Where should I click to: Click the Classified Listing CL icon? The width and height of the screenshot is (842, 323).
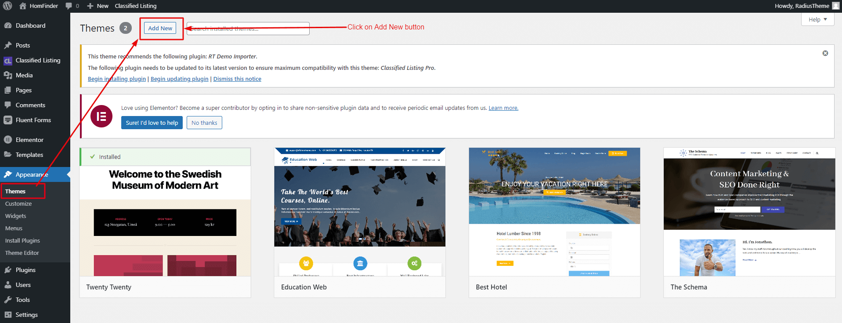pos(8,61)
